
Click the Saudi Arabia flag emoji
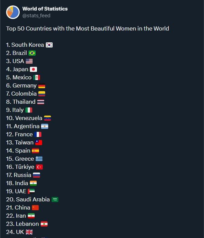(55, 199)
